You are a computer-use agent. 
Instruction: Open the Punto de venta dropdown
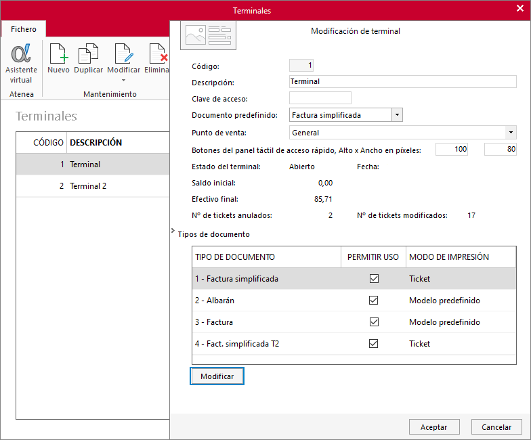(x=511, y=133)
